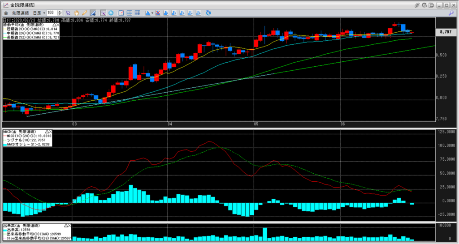
Task: Toggle the crosshair cursor button
Action: pos(103,13)
